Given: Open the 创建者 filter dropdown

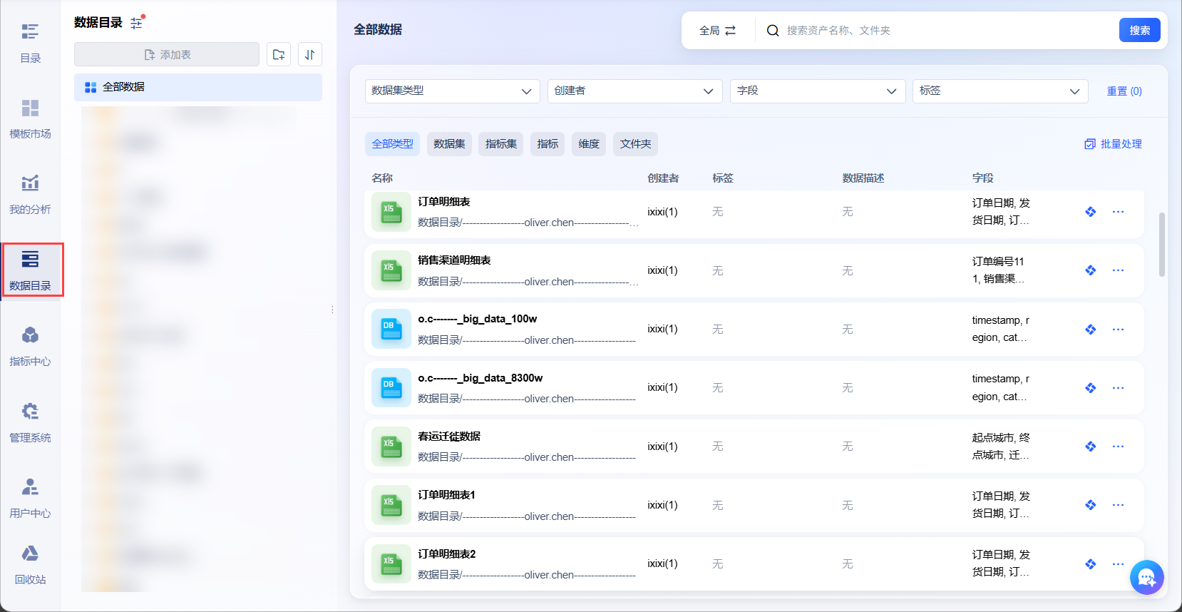Looking at the screenshot, I should [x=634, y=91].
